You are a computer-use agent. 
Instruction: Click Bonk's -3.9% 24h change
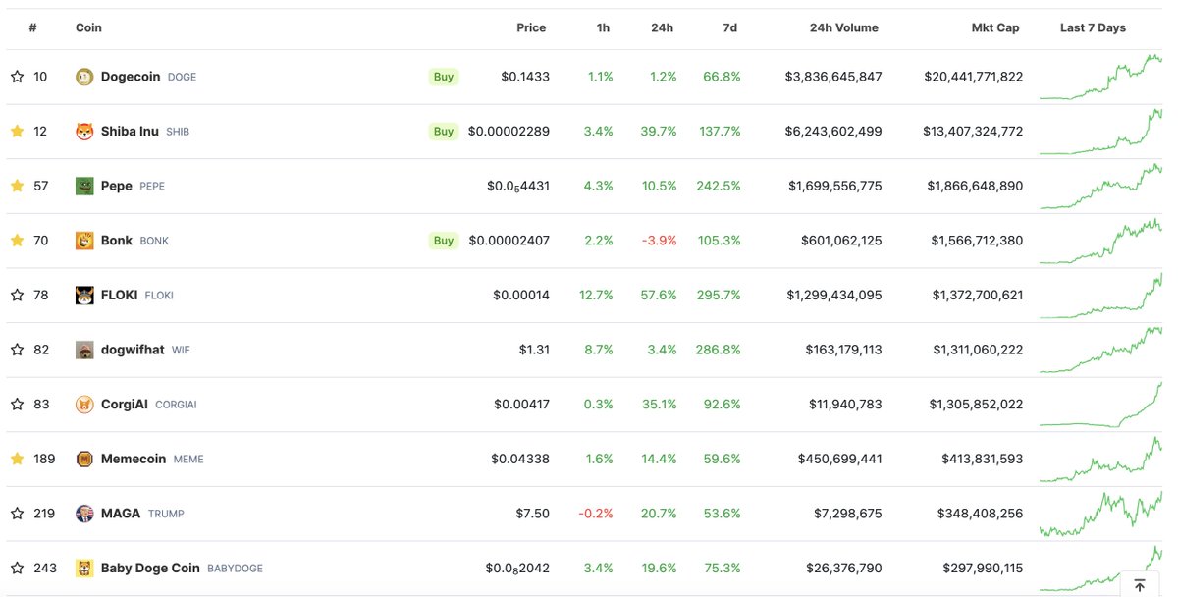click(x=658, y=241)
